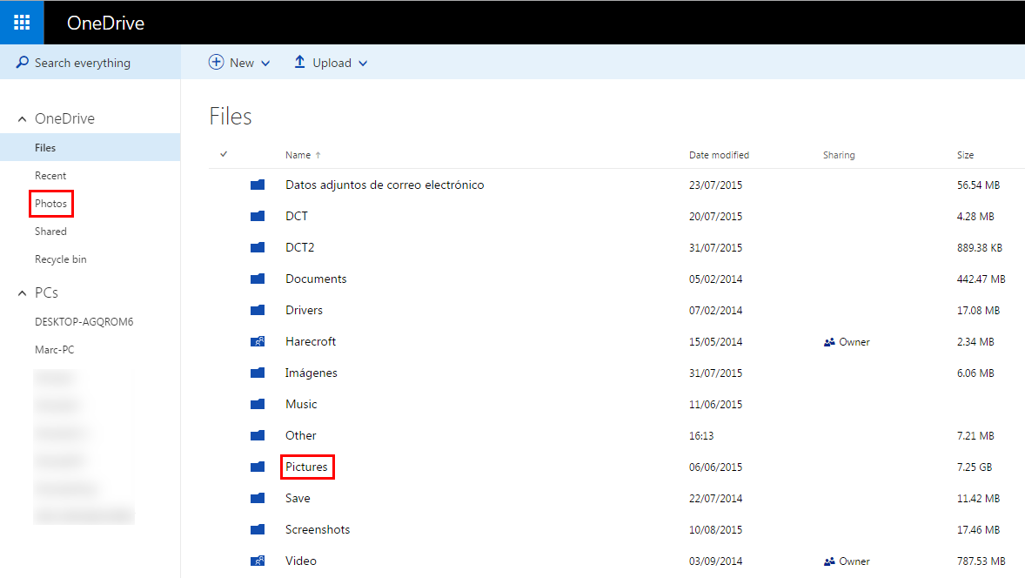Collapse the OneDrive section in sidebar
The width and height of the screenshot is (1025, 578).
coord(23,119)
